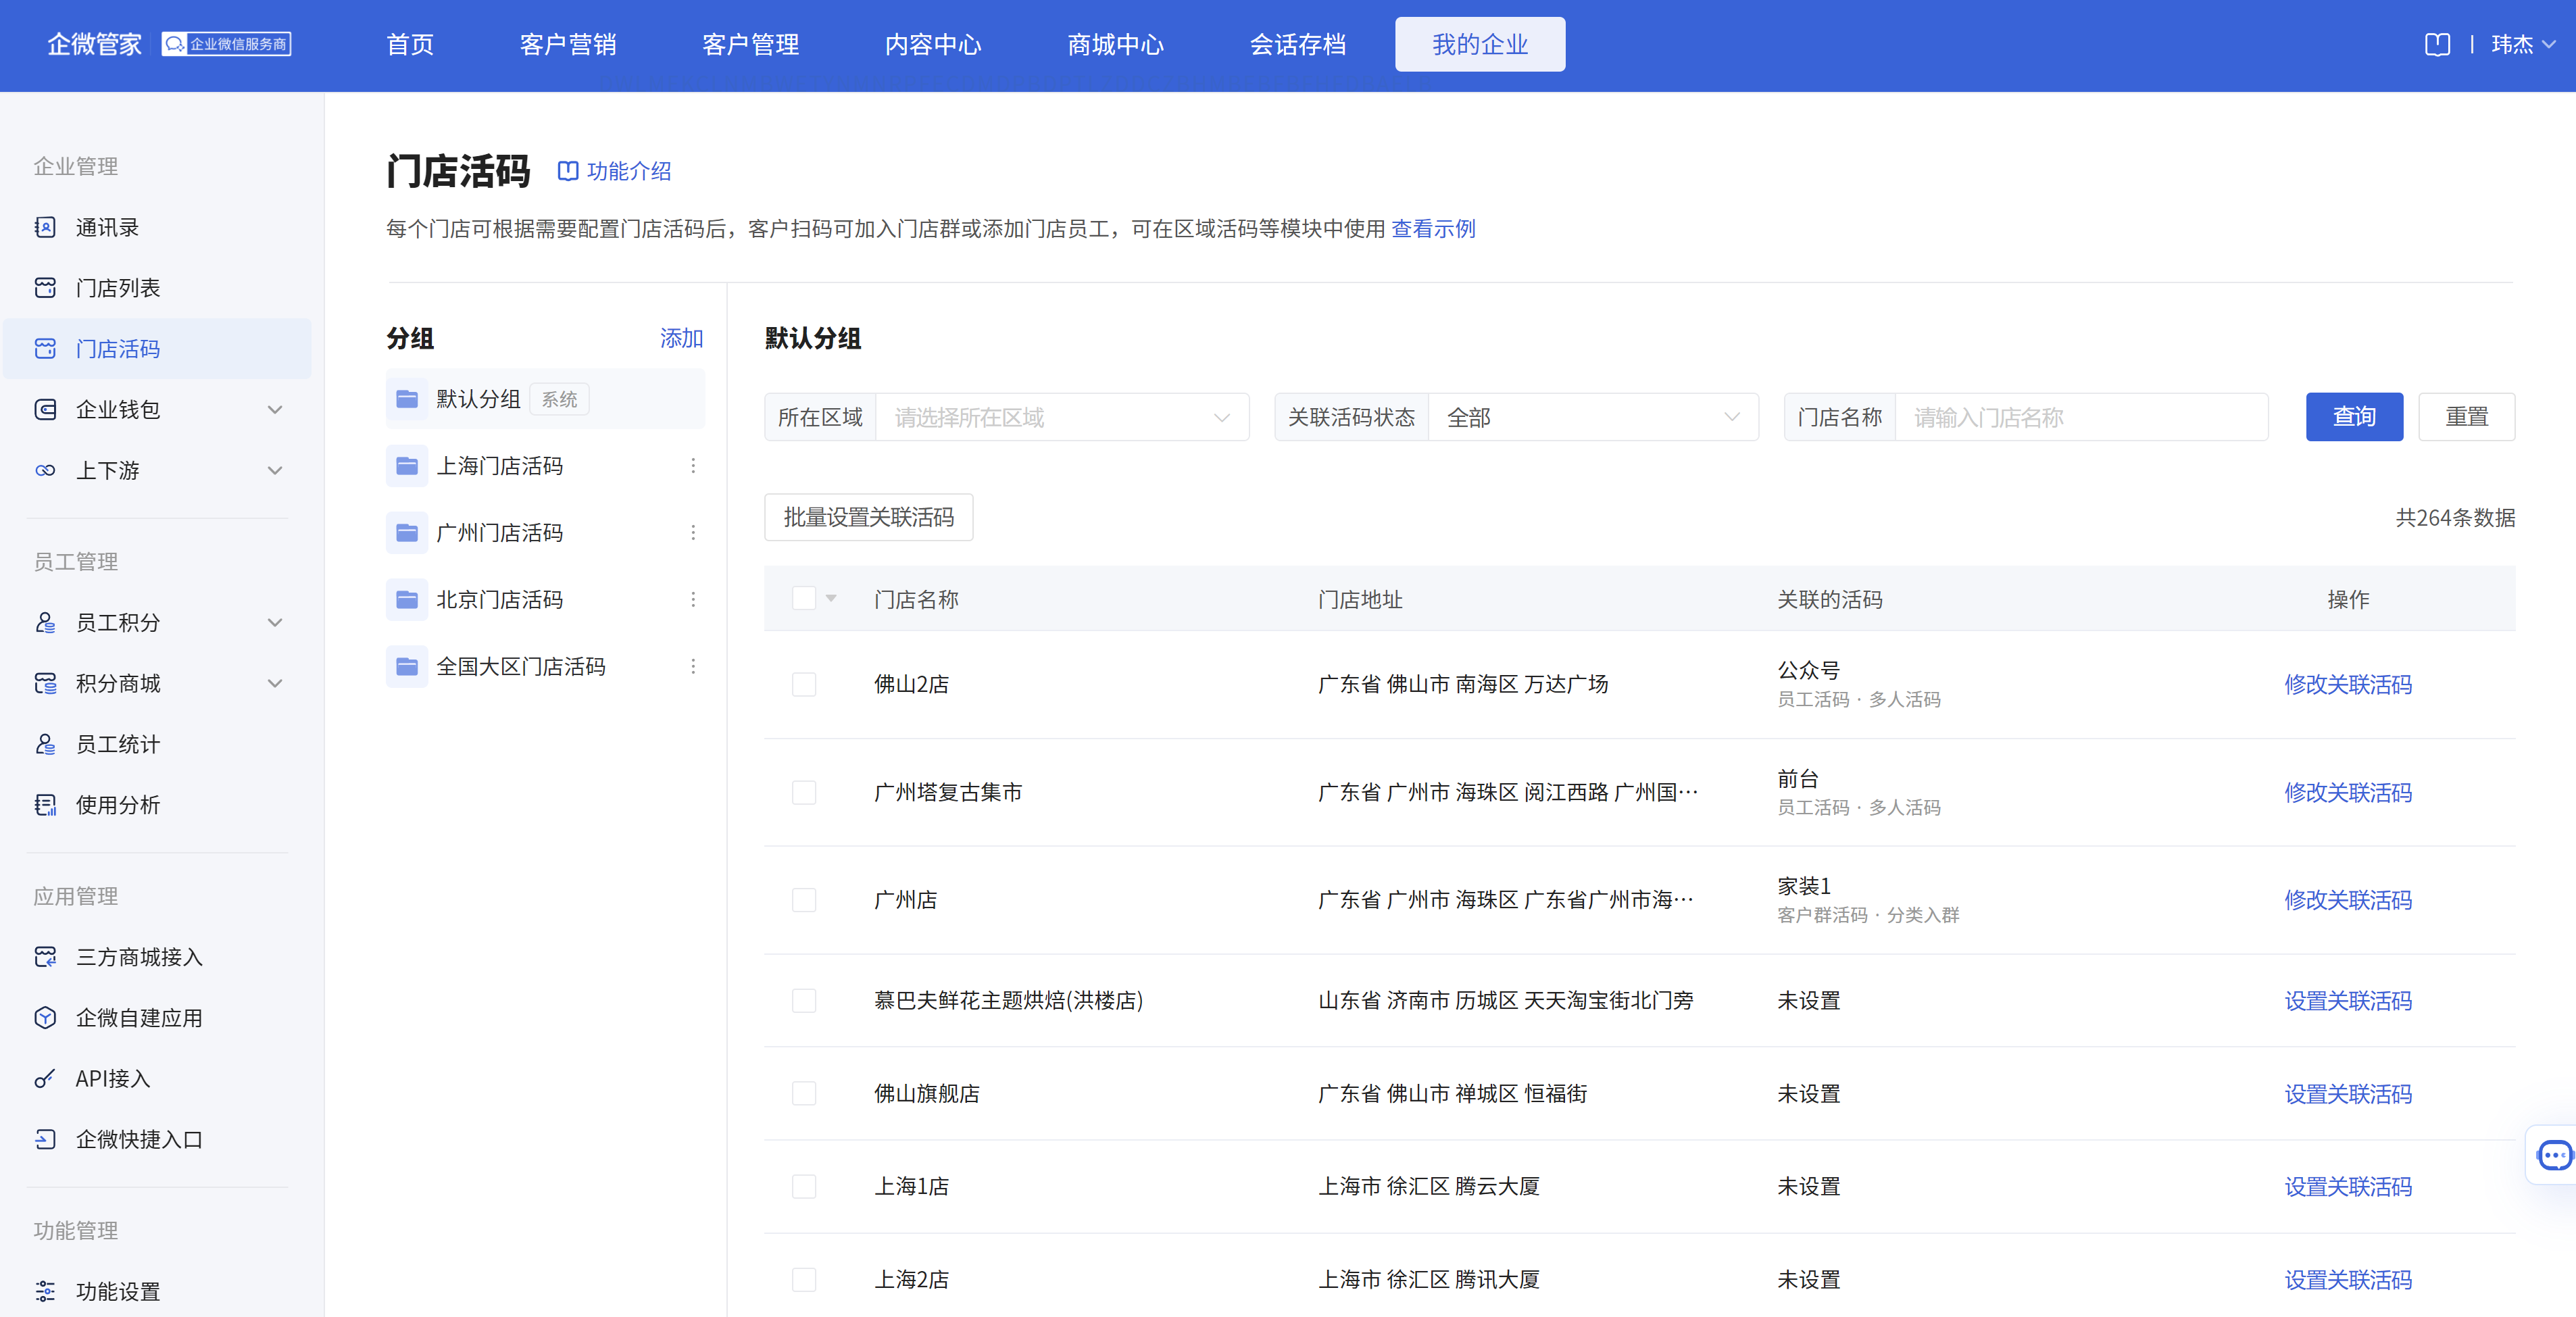Toggle the select-all checkbox in table header
This screenshot has width=2576, height=1317.
coord(804,598)
